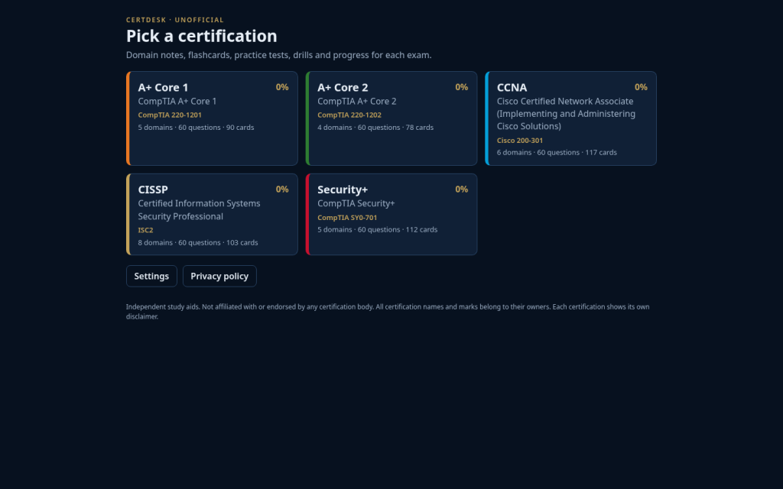Click '5 domains · 60 questions · 90 cards'
The height and width of the screenshot is (489, 783).
click(x=197, y=128)
